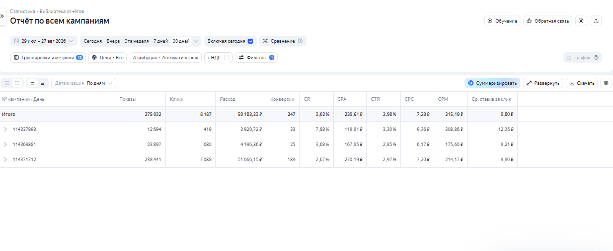The image size is (613, 251).
Task: Sort table by Расход column header
Action: click(x=227, y=99)
